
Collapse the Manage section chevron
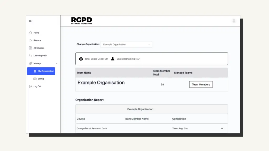click(56, 63)
